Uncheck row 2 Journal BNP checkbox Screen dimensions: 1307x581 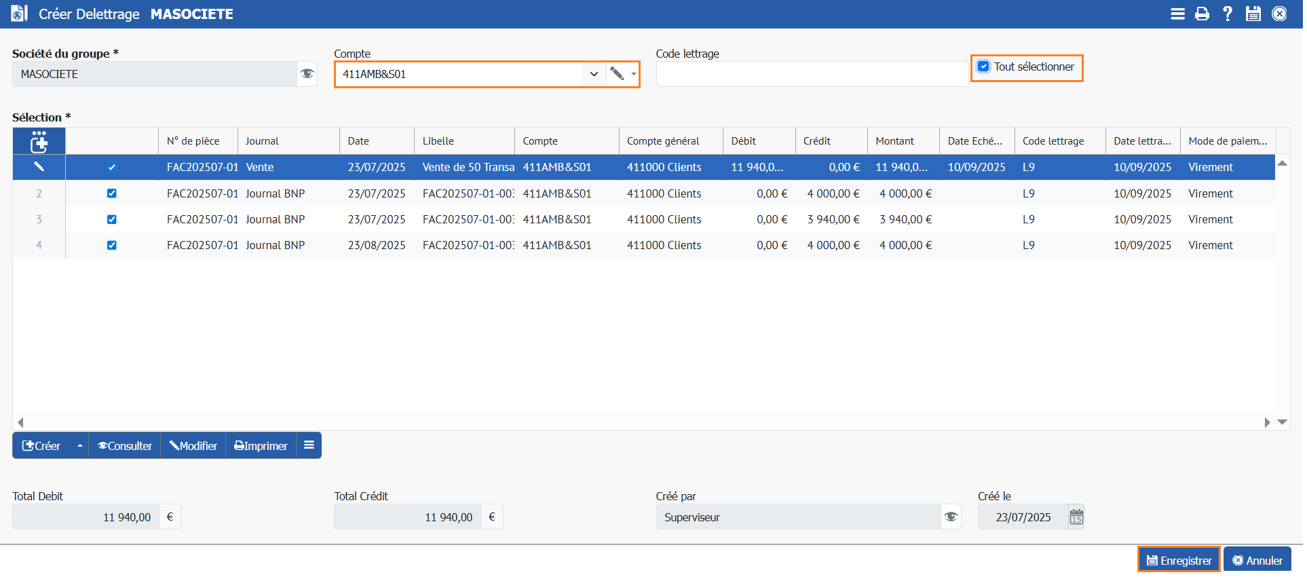(112, 193)
